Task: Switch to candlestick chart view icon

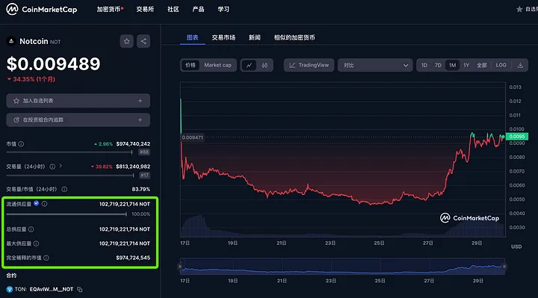Action: 265,65
